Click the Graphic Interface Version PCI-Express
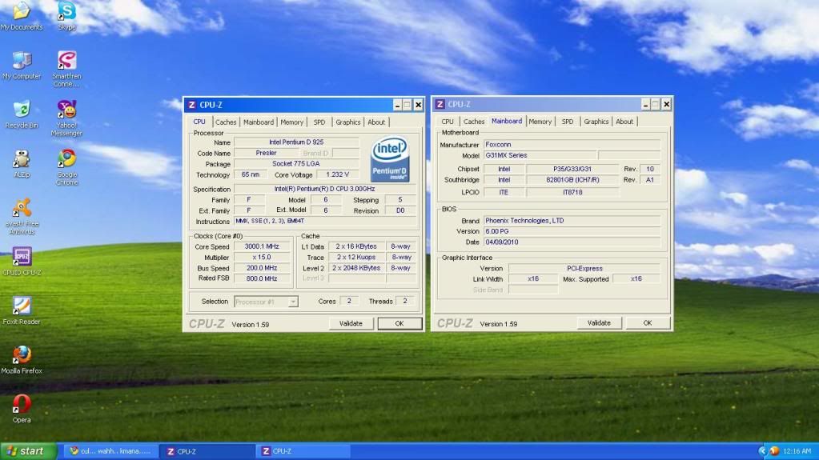The image size is (819, 460). point(584,268)
